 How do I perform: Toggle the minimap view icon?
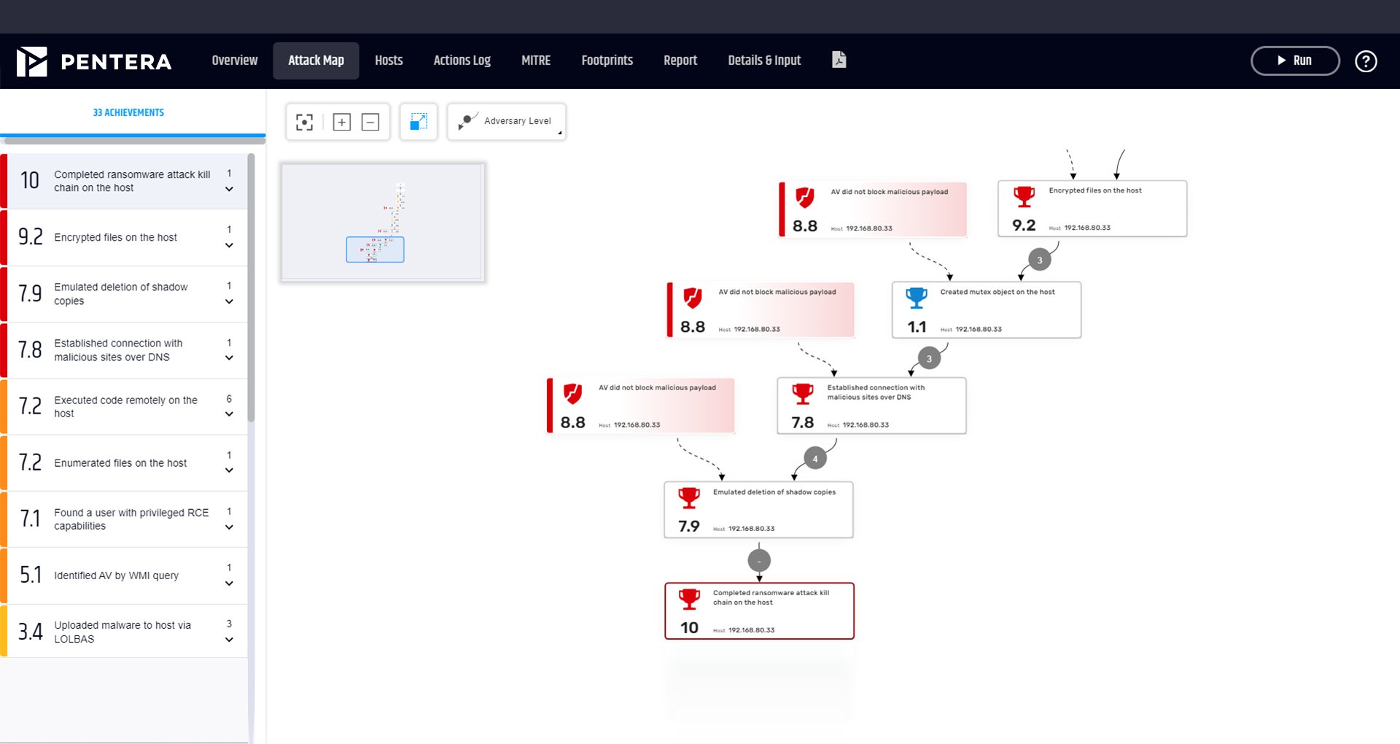pyautogui.click(x=419, y=122)
